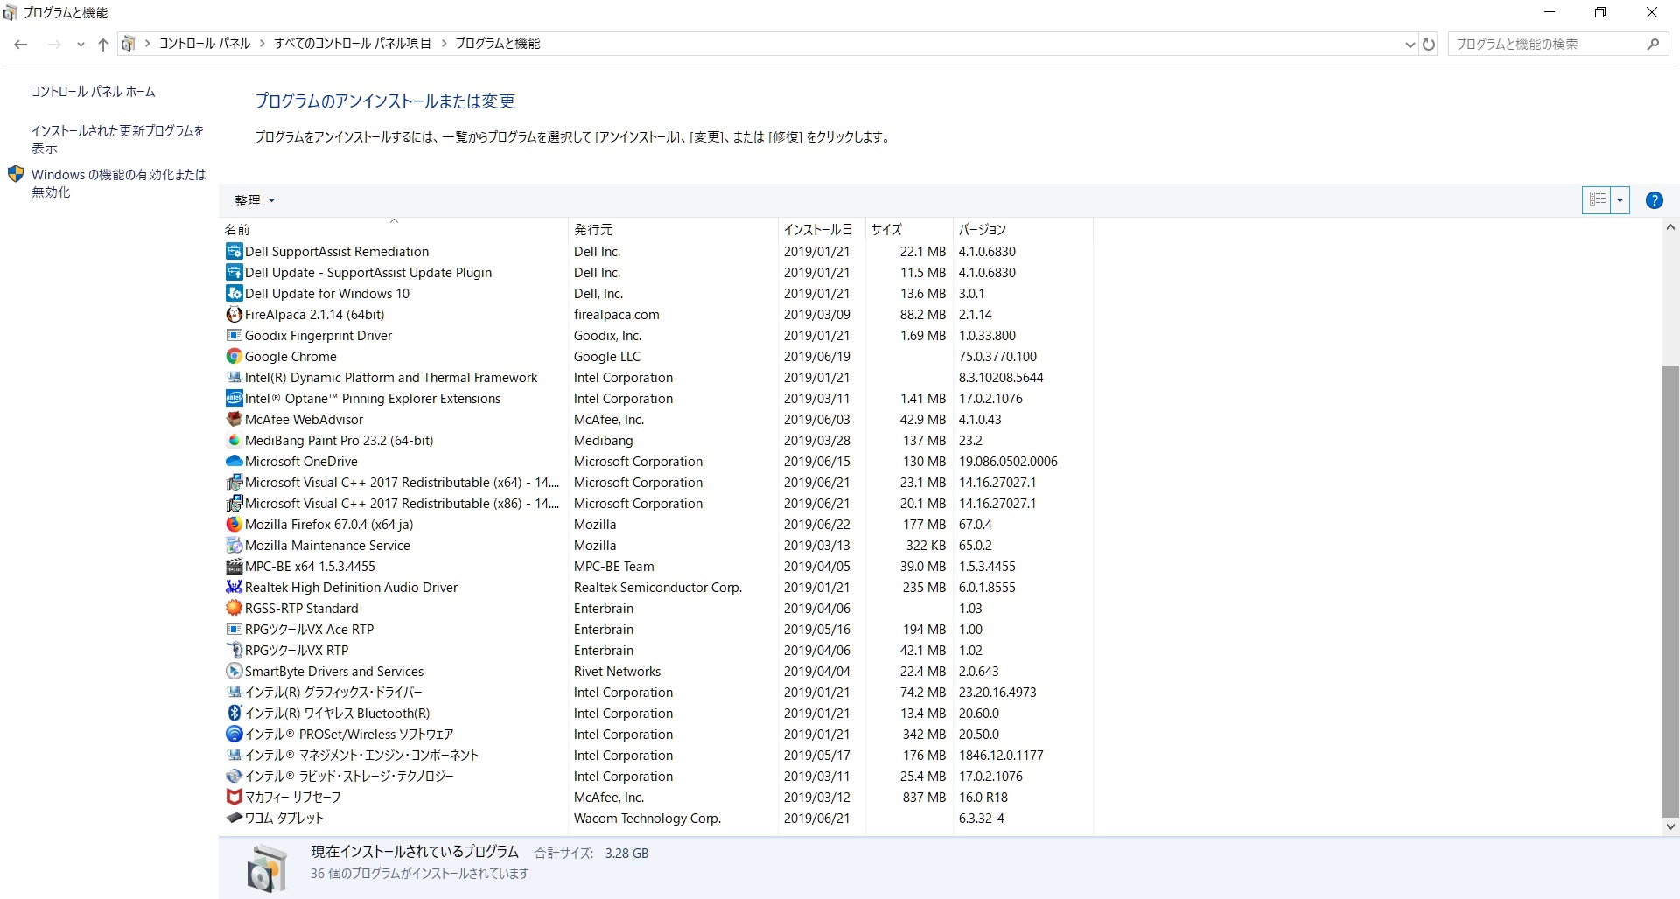This screenshot has width=1680, height=899.
Task: Click the refresh icon beside address bar
Action: (1429, 44)
